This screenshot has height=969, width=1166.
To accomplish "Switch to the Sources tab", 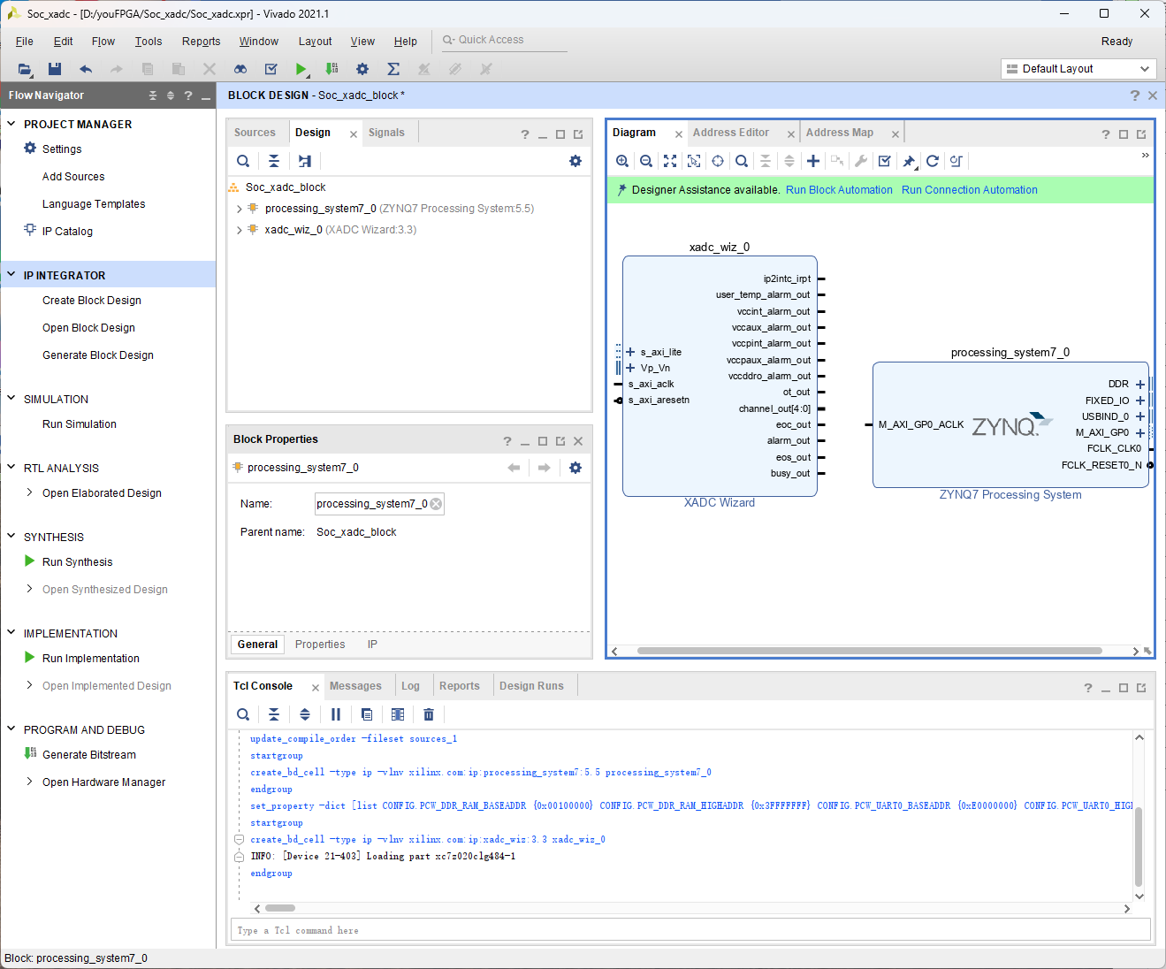I will coord(255,133).
